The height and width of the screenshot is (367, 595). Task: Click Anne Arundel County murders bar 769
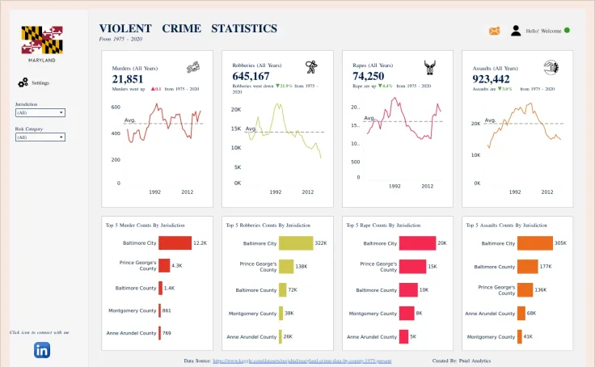click(x=160, y=333)
